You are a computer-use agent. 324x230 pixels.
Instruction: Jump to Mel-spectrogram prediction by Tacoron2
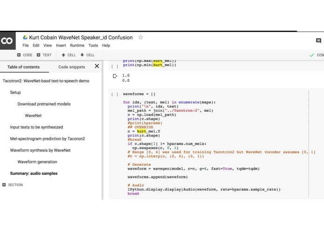(48, 139)
